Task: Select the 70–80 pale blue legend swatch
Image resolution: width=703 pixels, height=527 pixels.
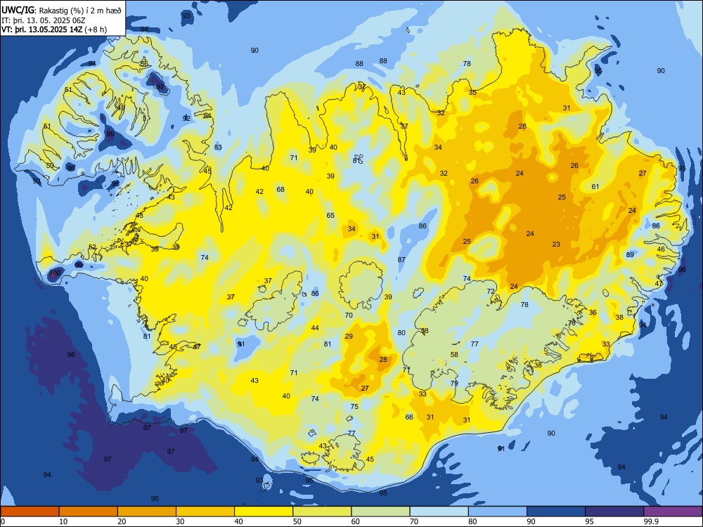Action: (x=439, y=512)
